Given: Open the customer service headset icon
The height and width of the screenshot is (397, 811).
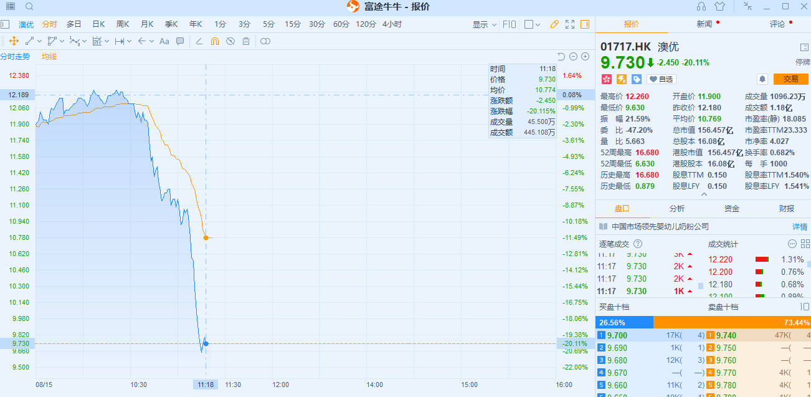Looking at the screenshot, I should tap(701, 7).
